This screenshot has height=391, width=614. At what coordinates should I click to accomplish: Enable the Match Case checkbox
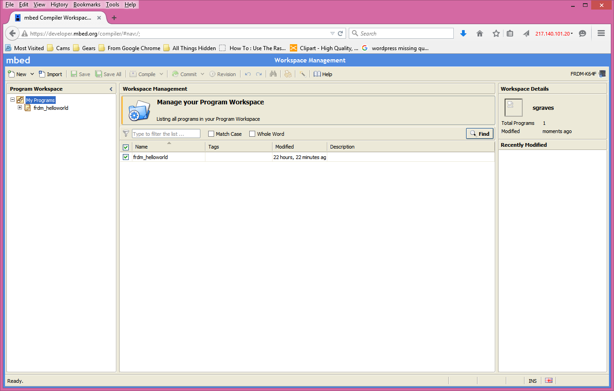[x=211, y=134]
